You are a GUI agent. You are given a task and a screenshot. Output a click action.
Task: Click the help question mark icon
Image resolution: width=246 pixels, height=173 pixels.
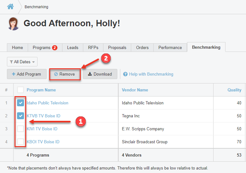click(x=125, y=74)
